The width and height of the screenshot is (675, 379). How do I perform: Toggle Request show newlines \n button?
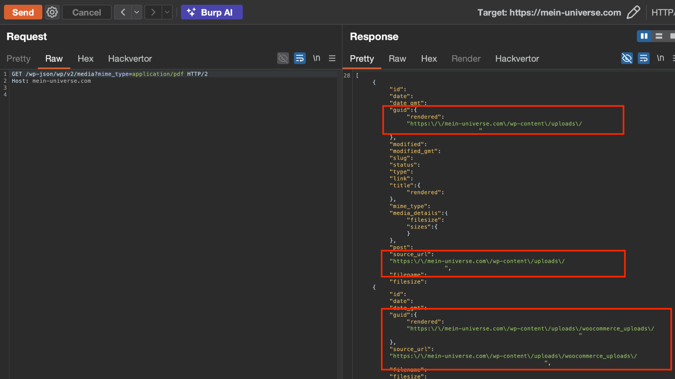pyautogui.click(x=316, y=58)
